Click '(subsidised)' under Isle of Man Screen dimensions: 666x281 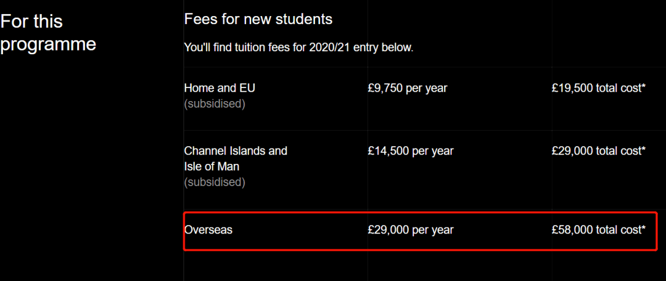pyautogui.click(x=215, y=182)
